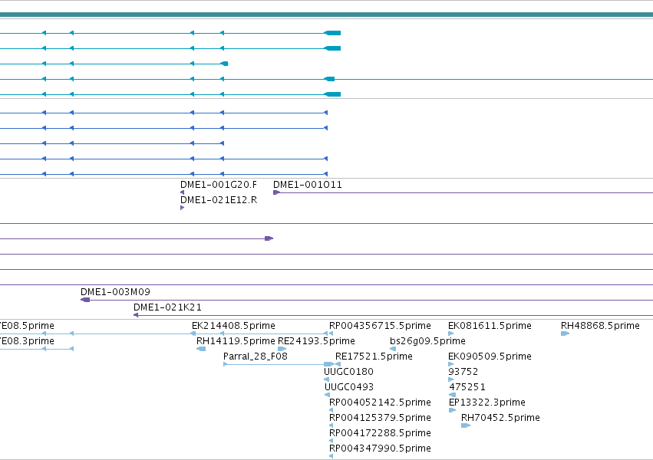Click the RH70452.5prime EST label
The height and width of the screenshot is (460, 653).
click(x=500, y=418)
